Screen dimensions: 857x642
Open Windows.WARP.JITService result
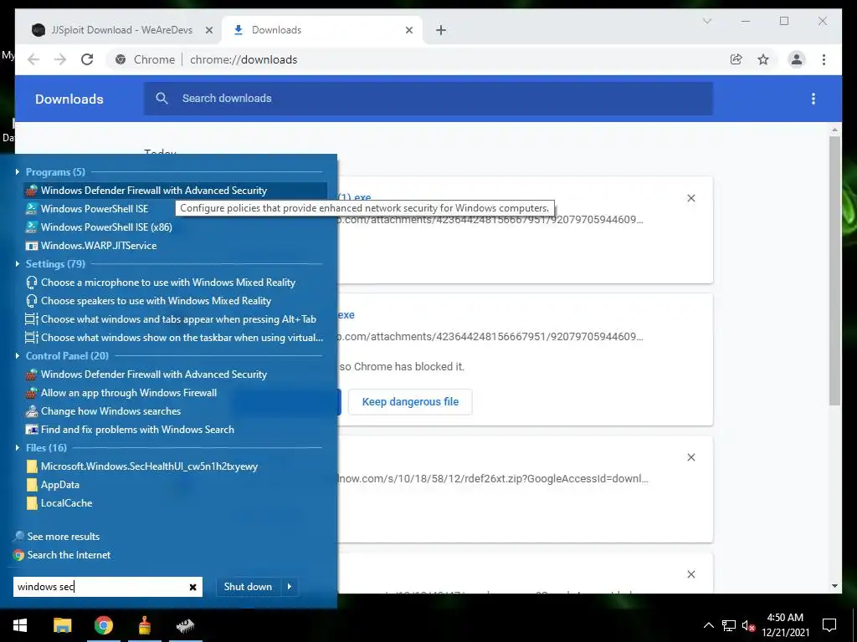click(x=99, y=246)
